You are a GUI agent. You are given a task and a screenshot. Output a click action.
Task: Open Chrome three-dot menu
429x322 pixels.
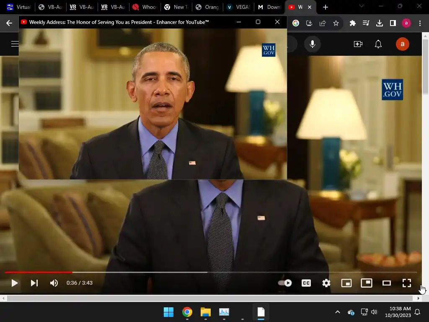[420, 23]
